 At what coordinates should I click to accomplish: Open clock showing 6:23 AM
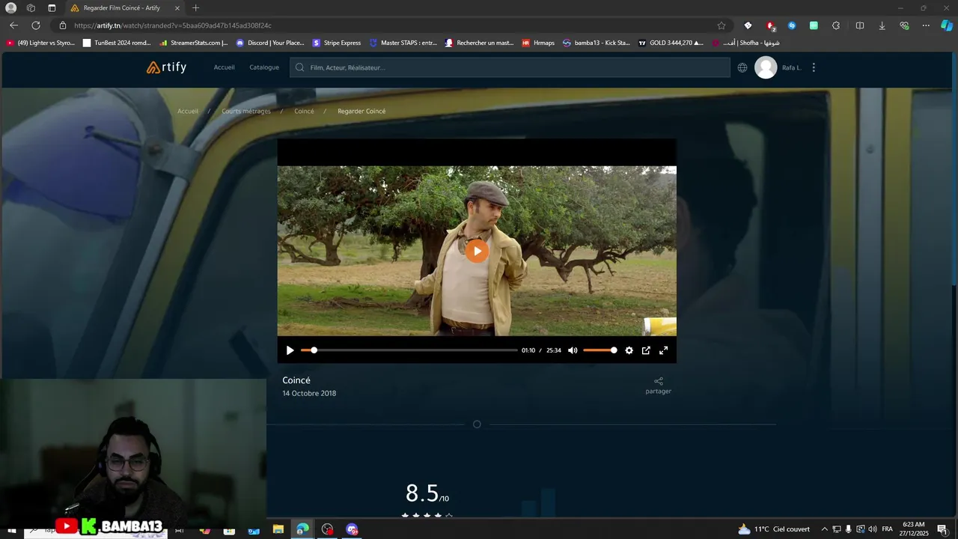click(915, 529)
